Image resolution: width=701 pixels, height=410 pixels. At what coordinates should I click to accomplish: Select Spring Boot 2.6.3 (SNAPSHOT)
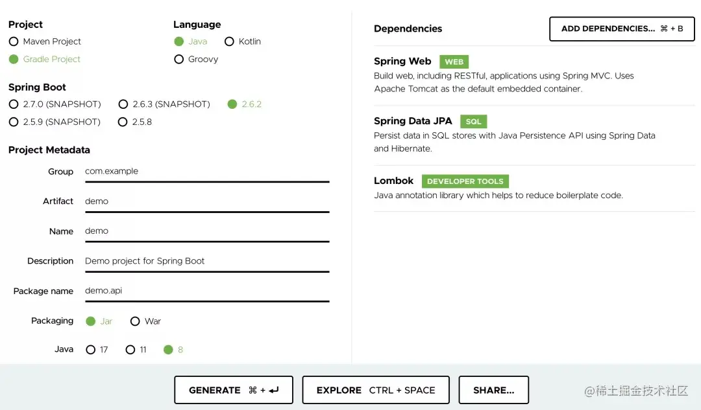123,104
